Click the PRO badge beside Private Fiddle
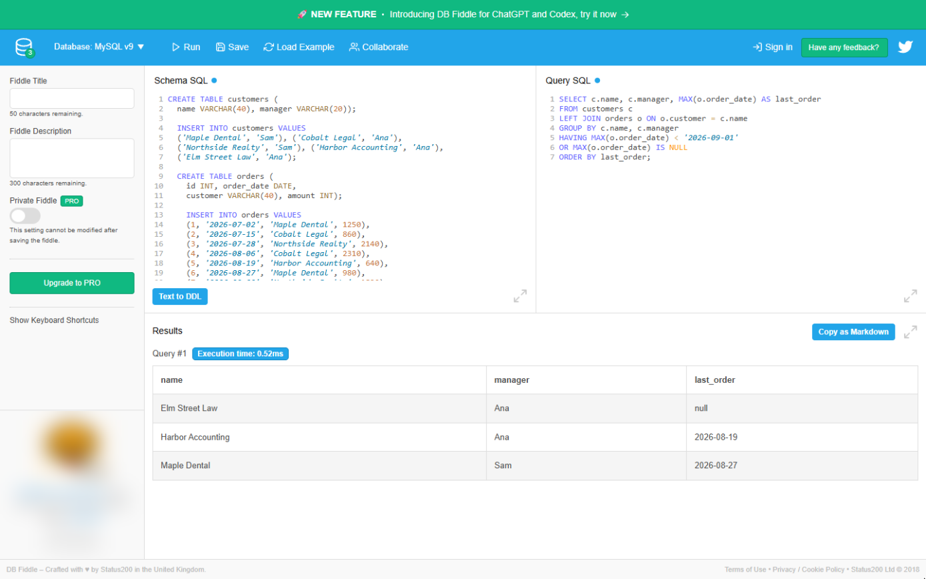926x579 pixels. coord(71,201)
